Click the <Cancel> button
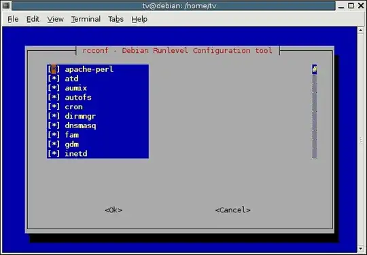367x255 pixels. [x=233, y=210]
